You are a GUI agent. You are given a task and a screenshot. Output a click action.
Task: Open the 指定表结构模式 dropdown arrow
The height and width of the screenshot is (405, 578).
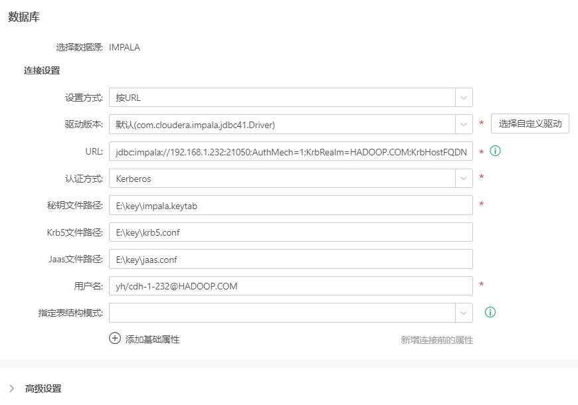pos(464,313)
